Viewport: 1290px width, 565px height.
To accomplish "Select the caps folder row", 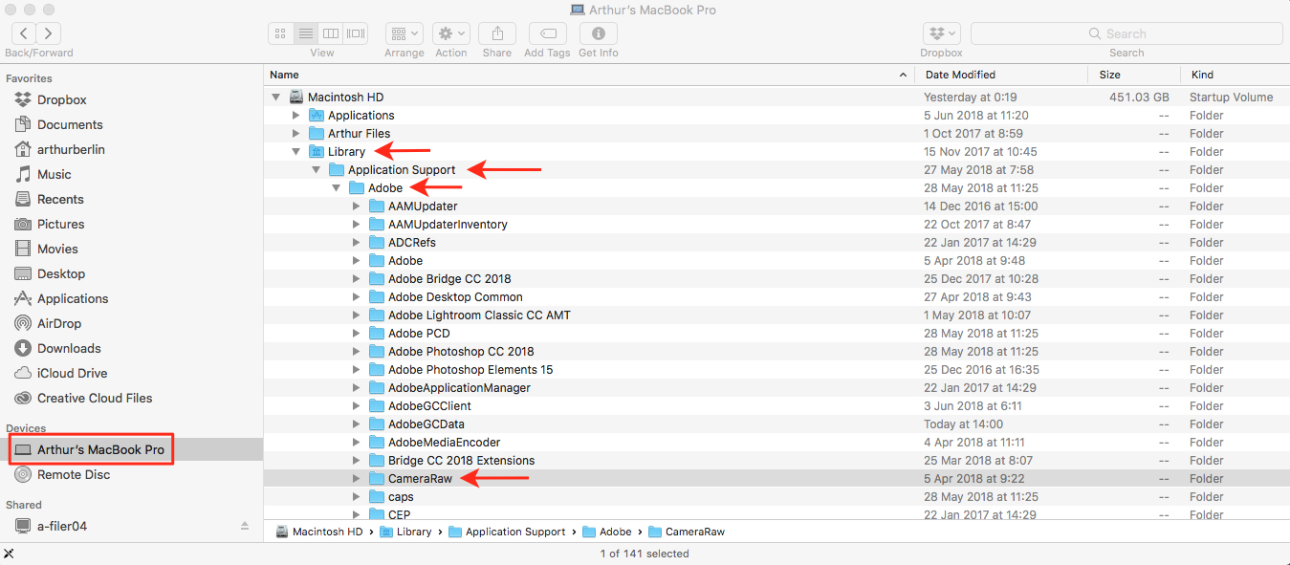I will (x=776, y=496).
